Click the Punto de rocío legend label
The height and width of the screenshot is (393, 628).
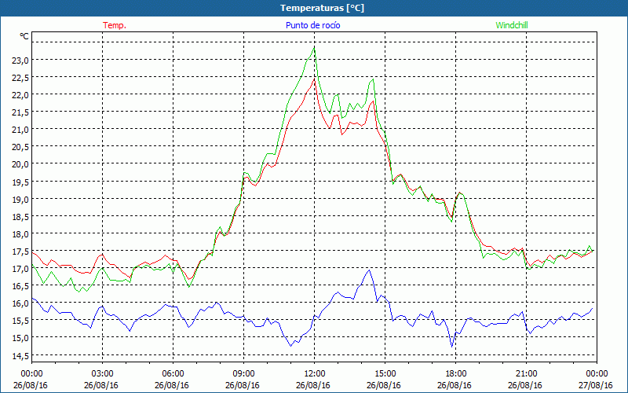pos(312,25)
